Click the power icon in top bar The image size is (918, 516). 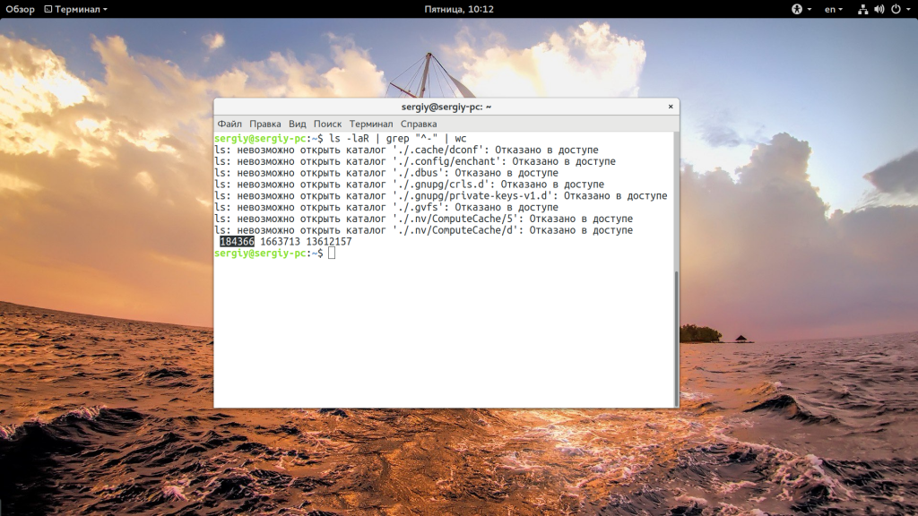point(895,9)
